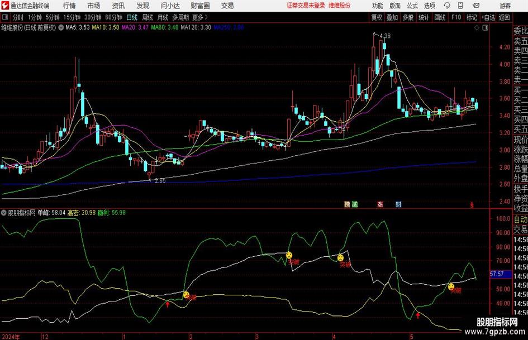Click the 返回 back button
Viewport: 528px width, 340px height.
(504, 17)
